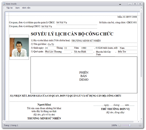Click the scroll right arrow
Screen dimensions: 146x130
(x=138, y=121)
